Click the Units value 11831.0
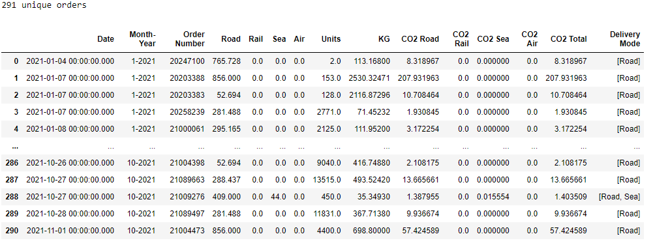The image size is (653, 247). tap(327, 214)
